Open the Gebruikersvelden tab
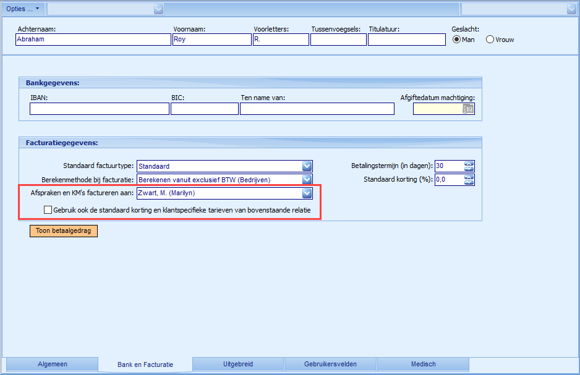Viewport: 580px width, 375px height. tap(330, 364)
